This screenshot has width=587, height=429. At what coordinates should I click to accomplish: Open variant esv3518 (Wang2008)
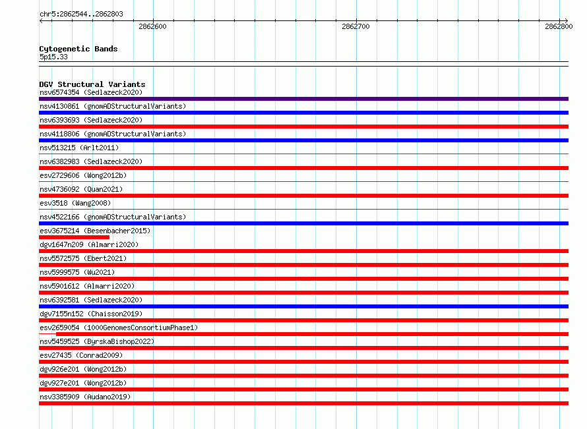coord(75,203)
